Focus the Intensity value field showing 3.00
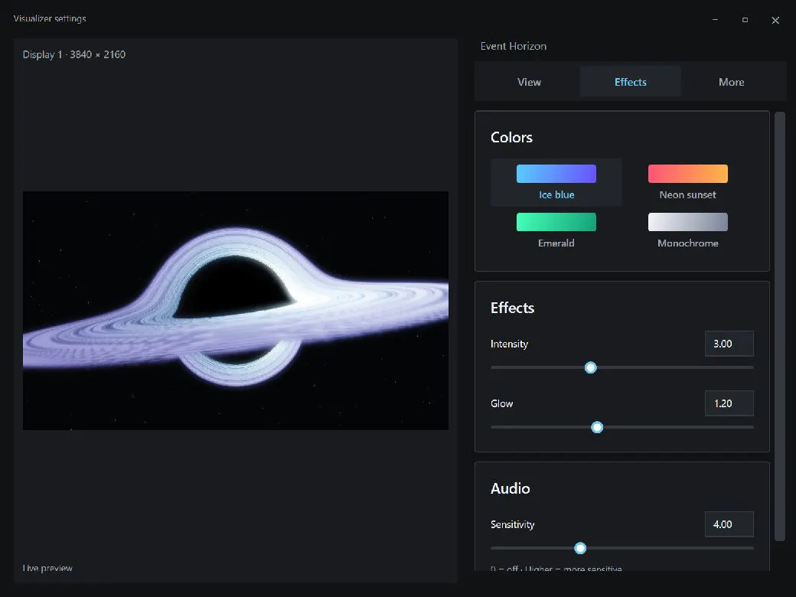796x597 pixels. coord(729,344)
